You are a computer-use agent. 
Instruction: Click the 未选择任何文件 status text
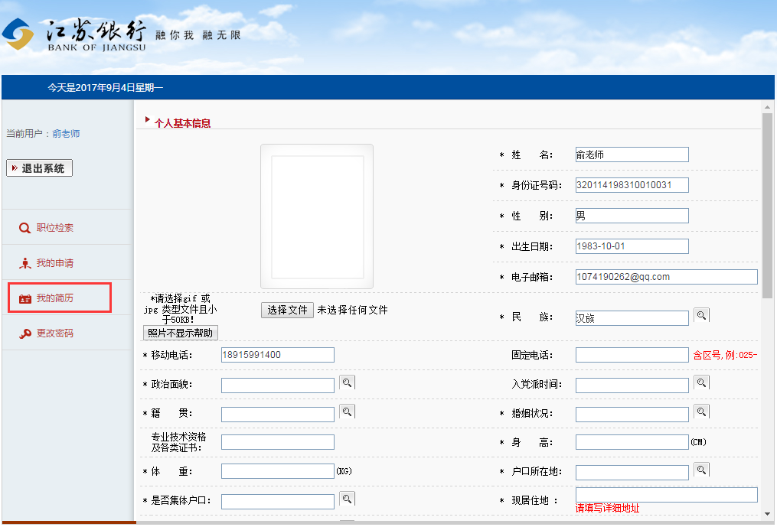352,310
